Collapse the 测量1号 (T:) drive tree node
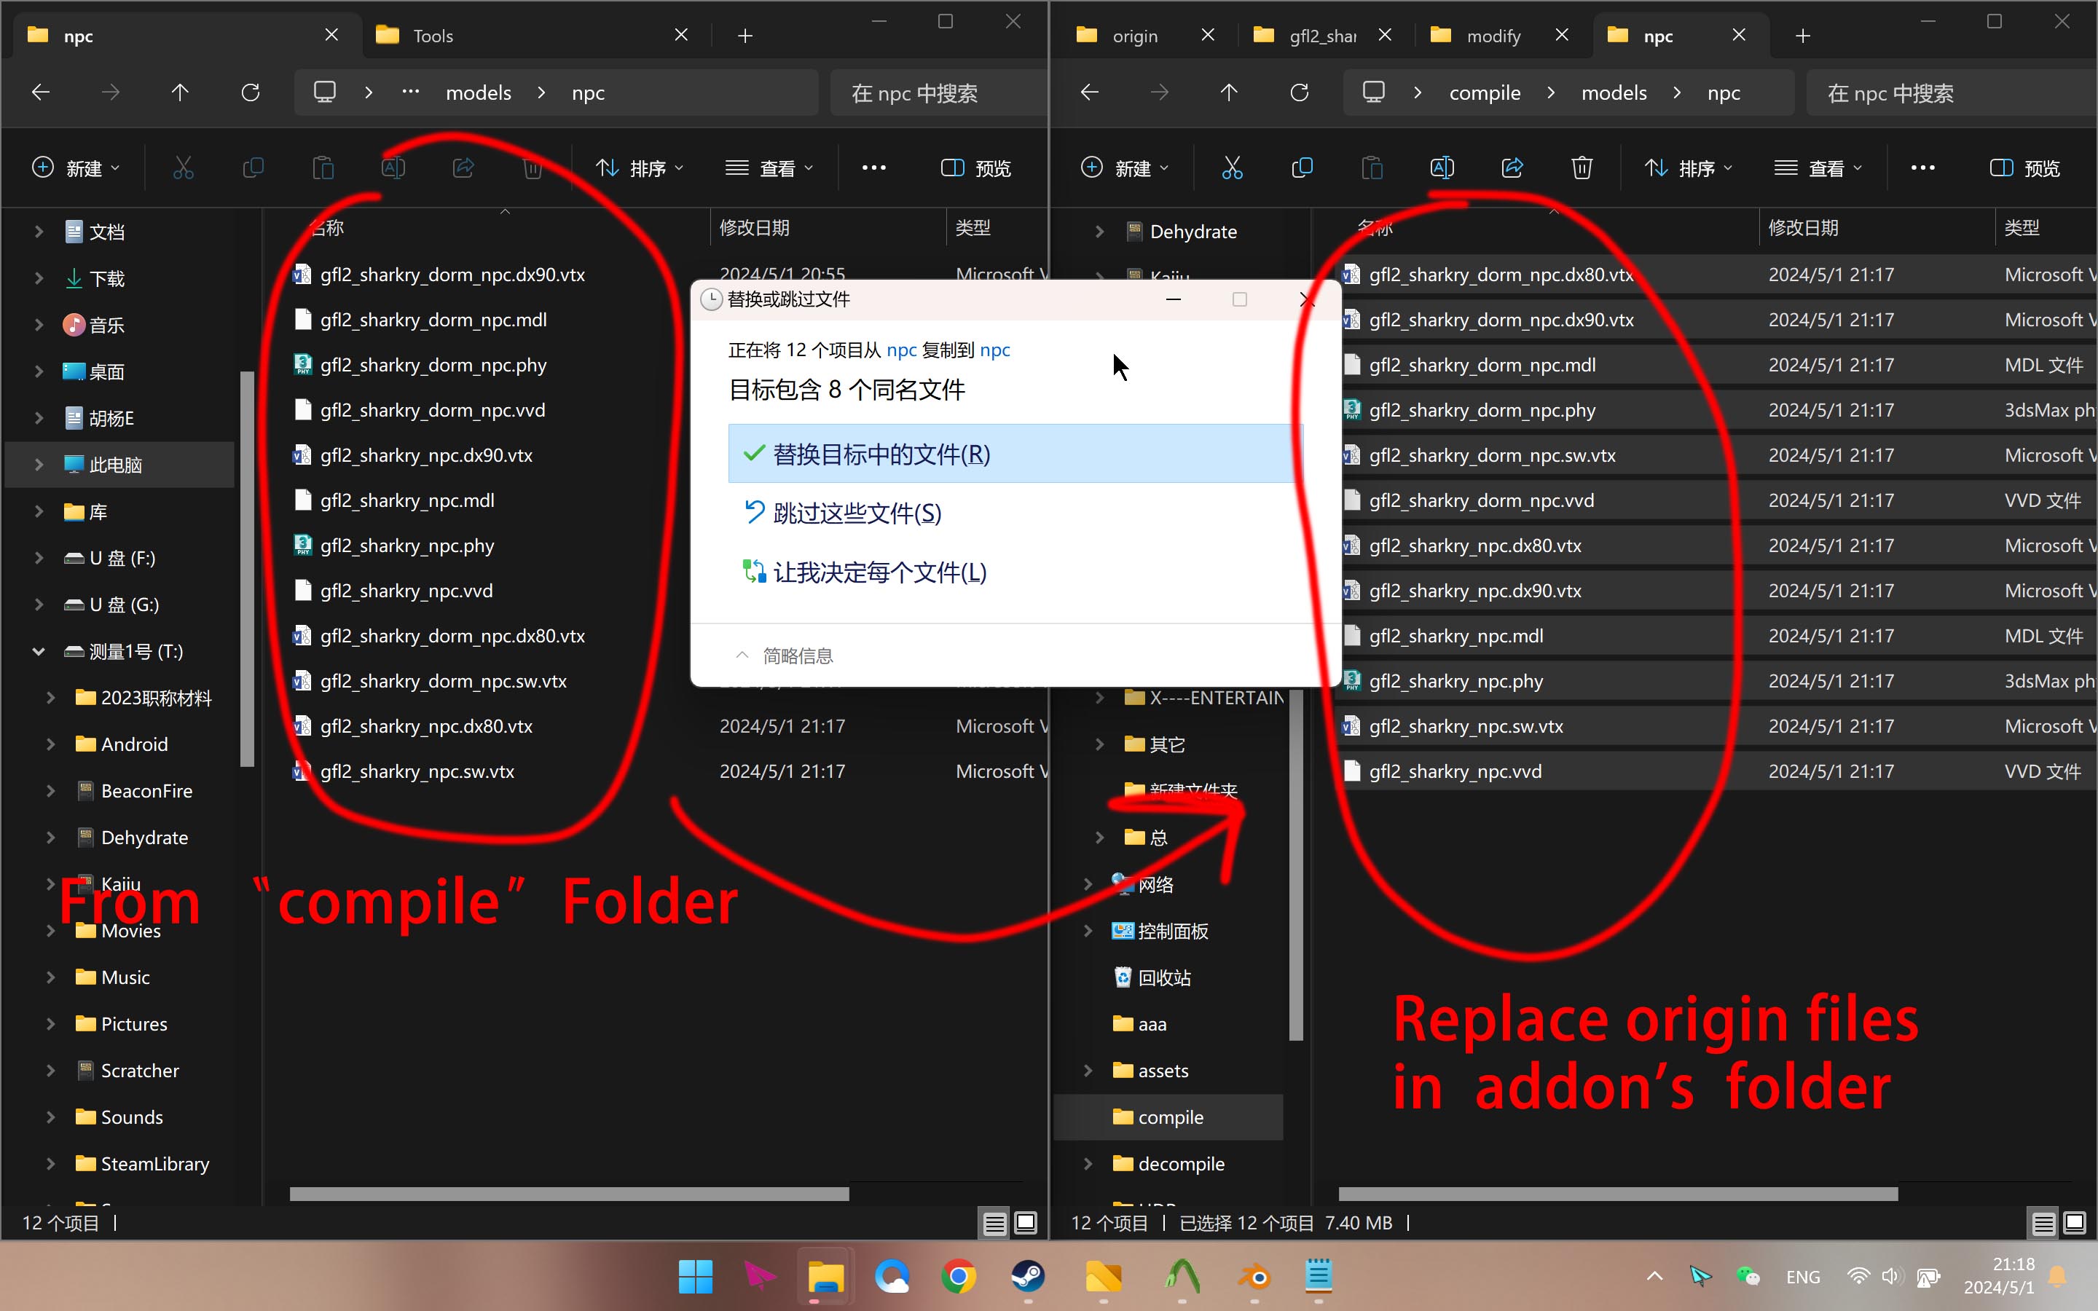This screenshot has height=1311, width=2098. pos(38,651)
